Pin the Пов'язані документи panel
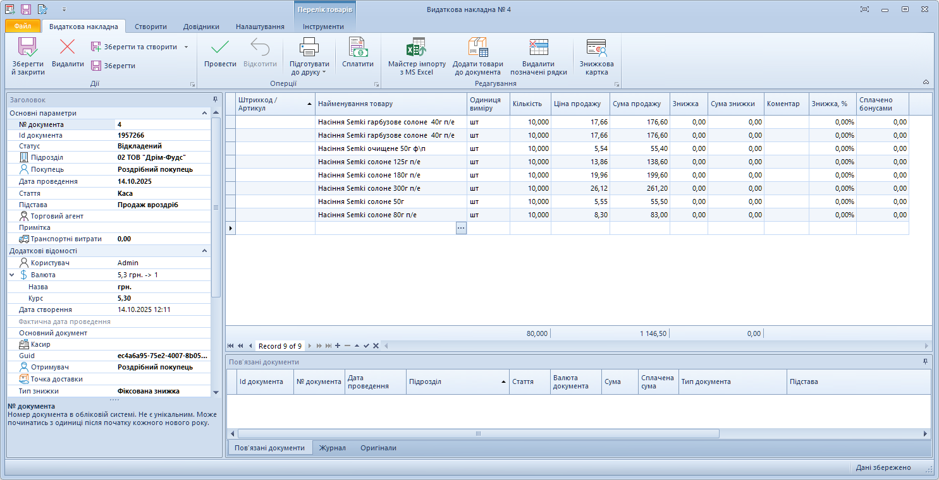 (x=925, y=362)
